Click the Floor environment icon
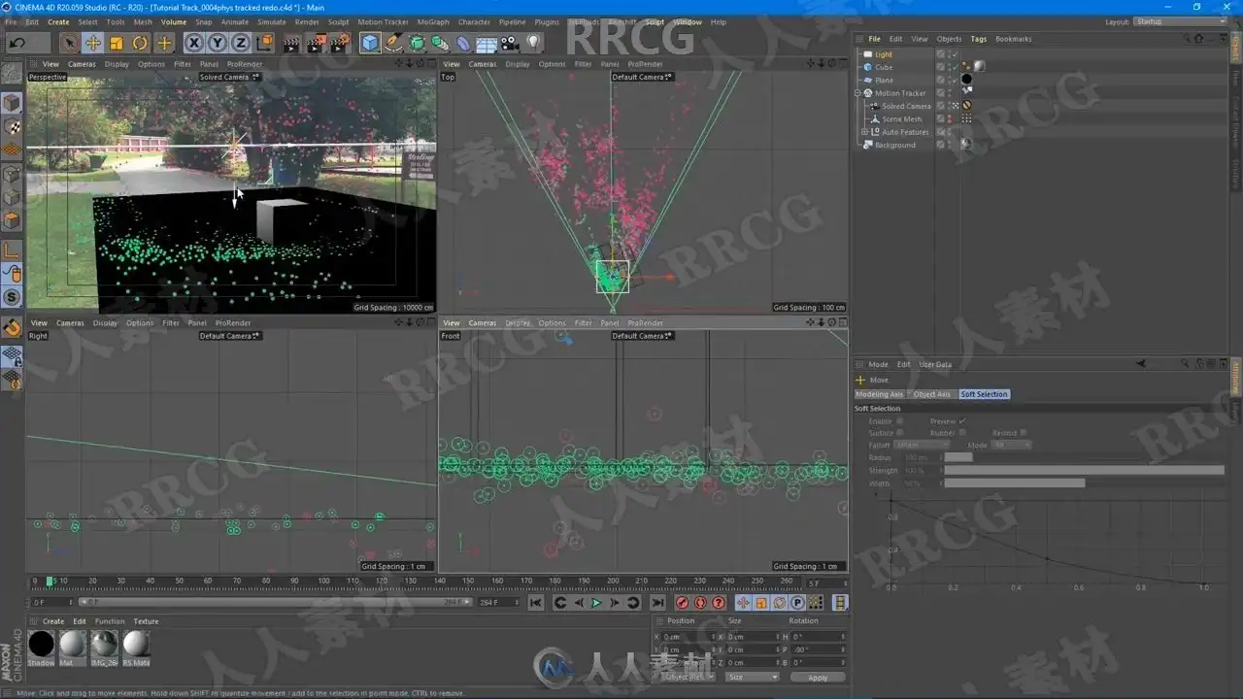Image resolution: width=1243 pixels, height=699 pixels. [487, 43]
